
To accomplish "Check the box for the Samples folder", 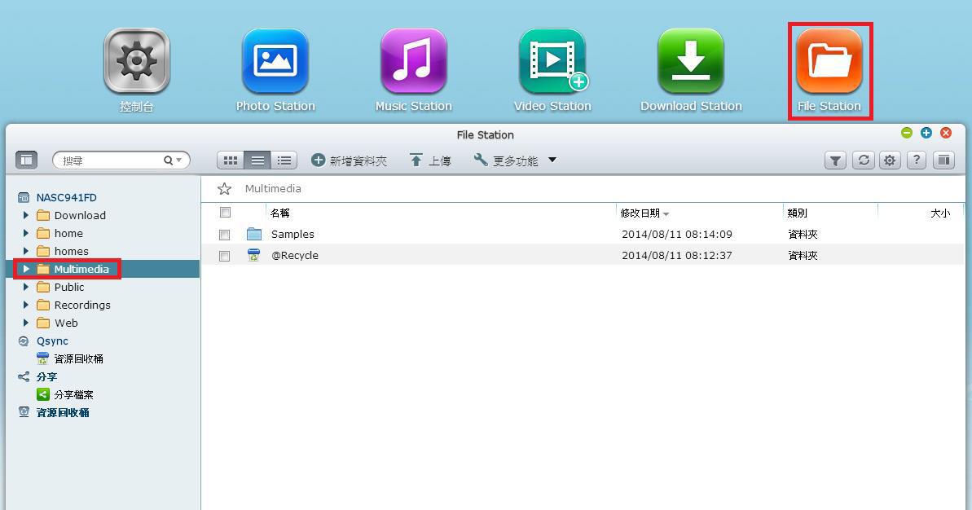I will point(224,235).
